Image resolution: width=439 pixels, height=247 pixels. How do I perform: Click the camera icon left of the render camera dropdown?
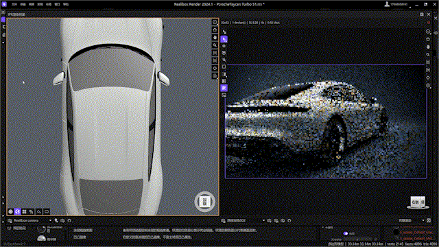point(223,221)
